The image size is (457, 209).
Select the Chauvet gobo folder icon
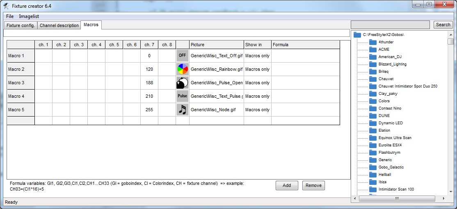click(372, 79)
